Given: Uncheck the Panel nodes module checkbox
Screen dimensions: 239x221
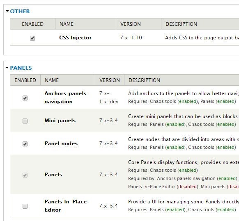Looking at the screenshot, I should point(25,144).
